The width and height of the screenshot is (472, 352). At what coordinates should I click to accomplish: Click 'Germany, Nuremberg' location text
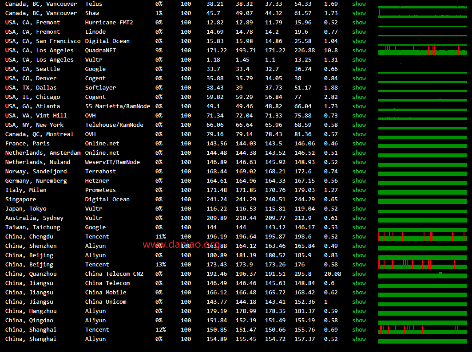coord(36,181)
